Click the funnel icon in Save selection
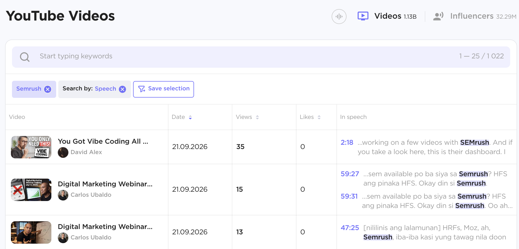The width and height of the screenshot is (519, 249). pyautogui.click(x=142, y=89)
